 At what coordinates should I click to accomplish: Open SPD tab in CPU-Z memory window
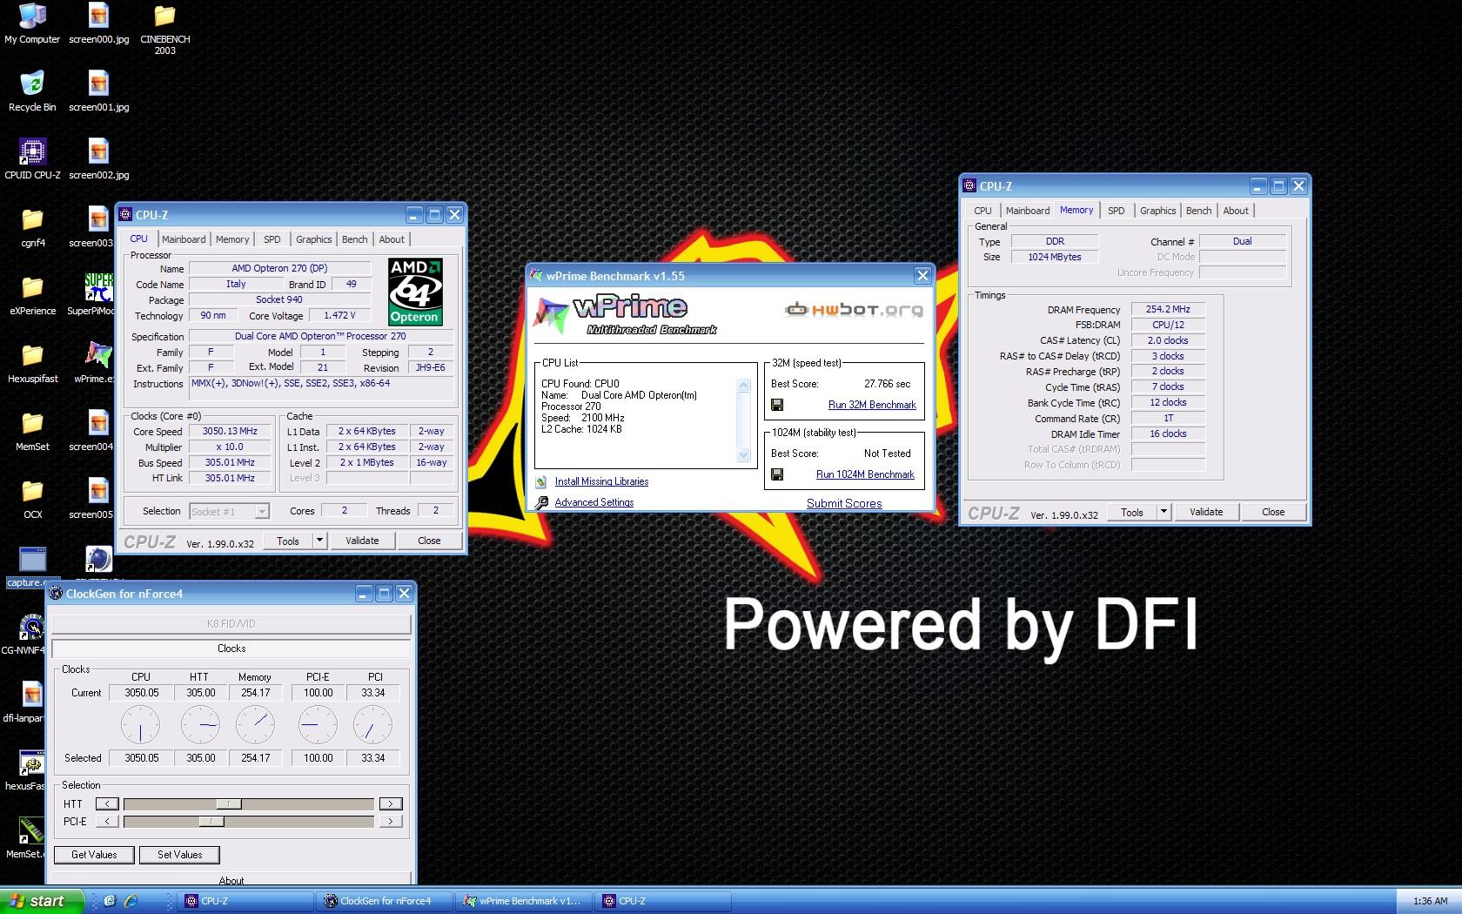pyautogui.click(x=1116, y=211)
